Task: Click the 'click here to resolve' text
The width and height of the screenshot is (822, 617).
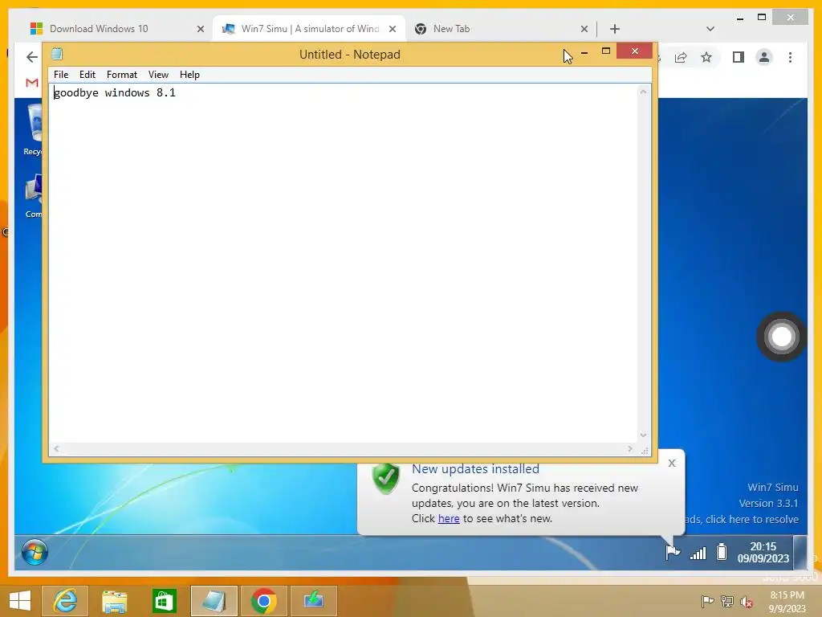Action: (x=751, y=520)
